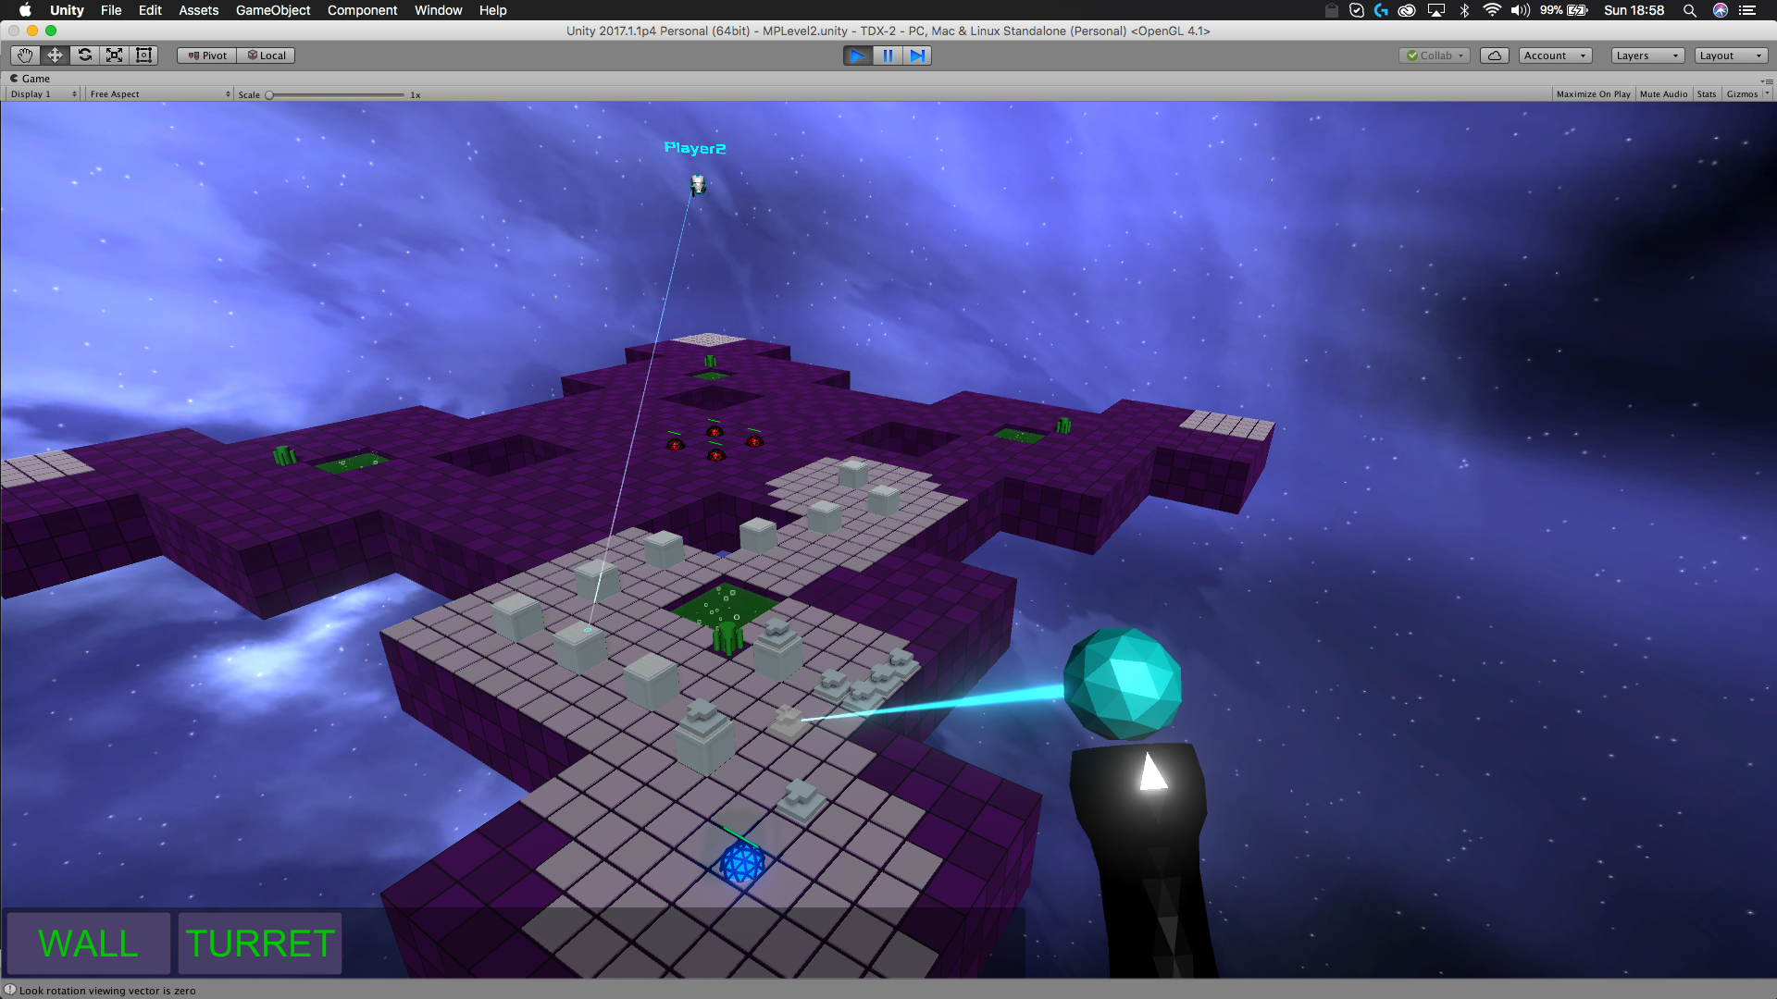Select the Move tool
This screenshot has width=1777, height=999.
coord(55,55)
